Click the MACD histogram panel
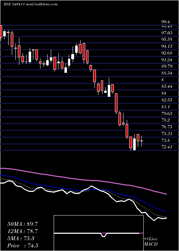This screenshot has width=179, height=251. (x=98, y=233)
